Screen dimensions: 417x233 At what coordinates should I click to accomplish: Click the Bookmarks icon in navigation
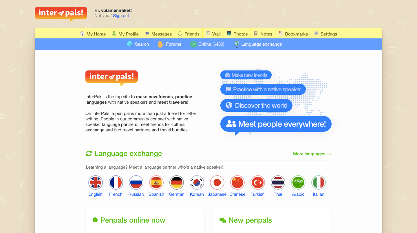coord(280,33)
